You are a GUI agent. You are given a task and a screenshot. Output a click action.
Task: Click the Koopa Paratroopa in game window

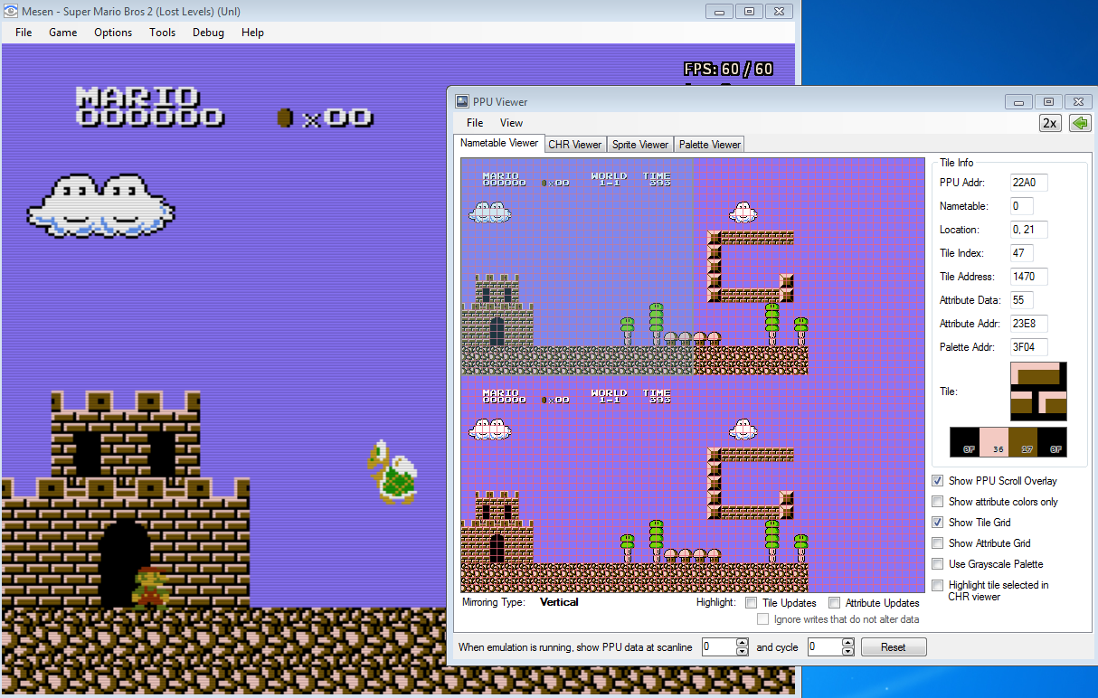392,471
